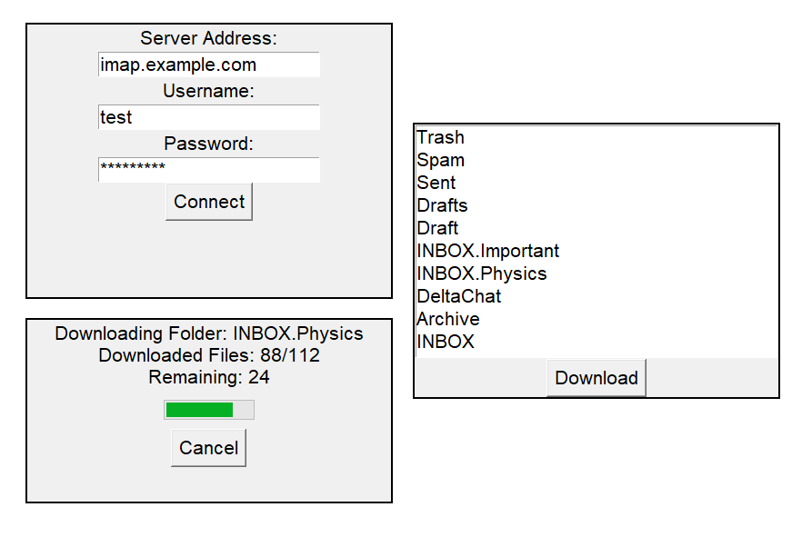Click the Downloaded Files counter
This screenshot has height=537, width=802.
(209, 355)
